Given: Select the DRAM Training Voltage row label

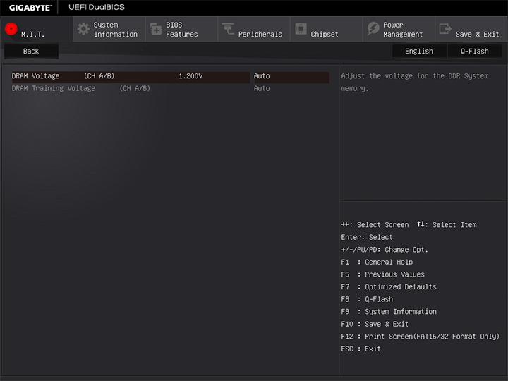Looking at the screenshot, I should pyautogui.click(x=80, y=89).
